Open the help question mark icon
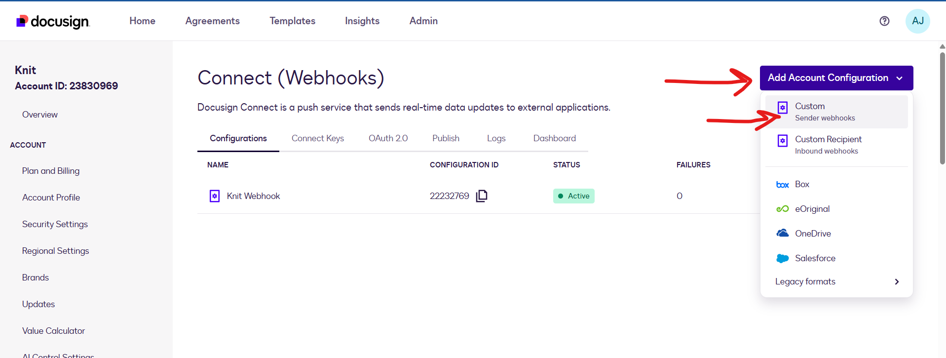 [x=884, y=21]
